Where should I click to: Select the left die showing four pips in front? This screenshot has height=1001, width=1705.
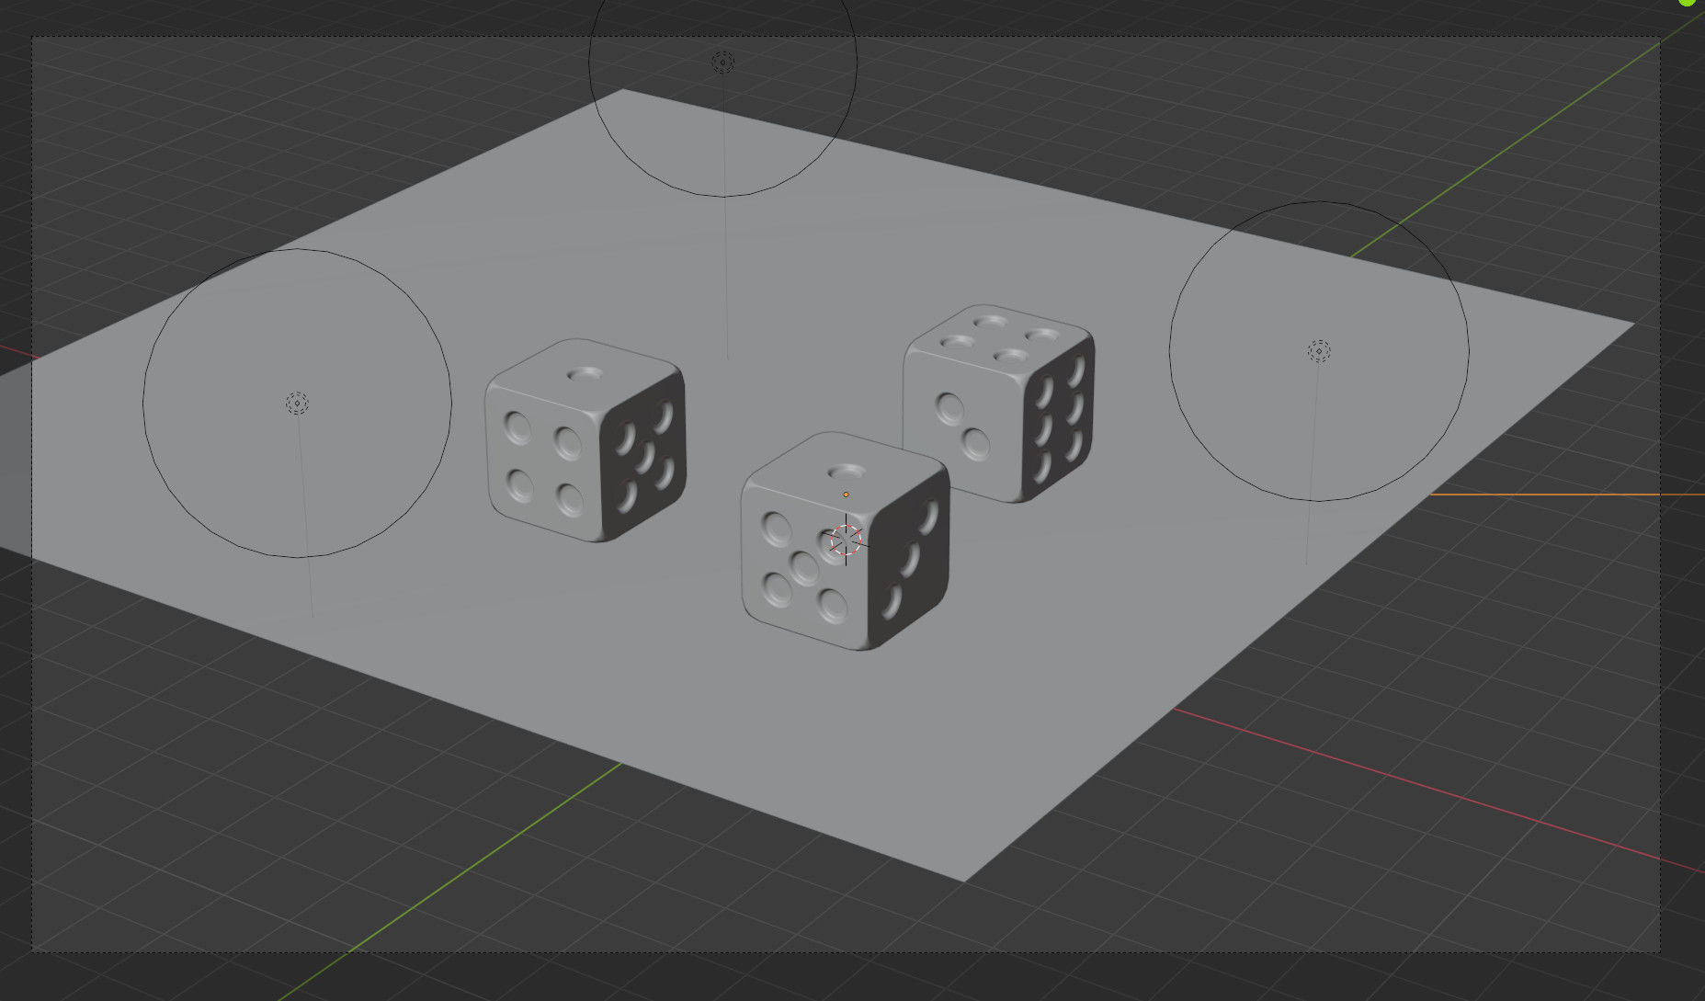click(x=585, y=440)
